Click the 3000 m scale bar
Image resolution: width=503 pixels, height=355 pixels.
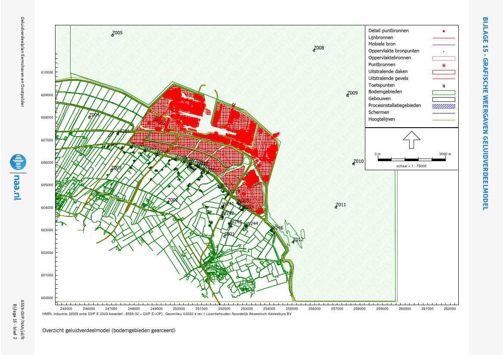tap(411, 159)
